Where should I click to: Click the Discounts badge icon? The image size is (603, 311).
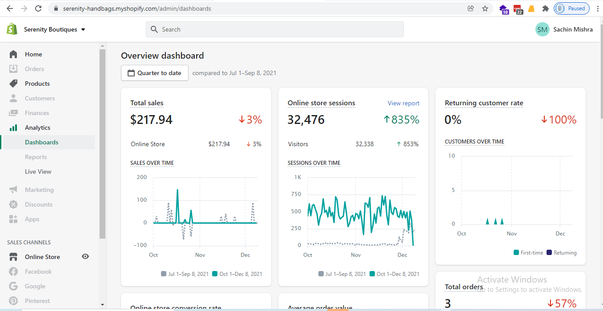pos(13,204)
